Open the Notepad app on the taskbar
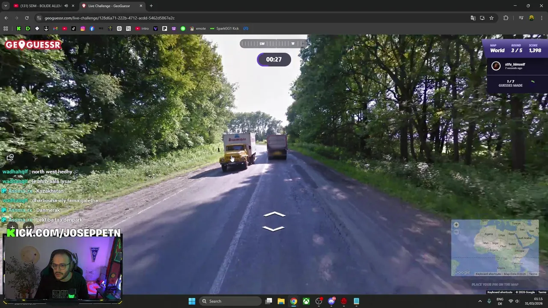 pyautogui.click(x=356, y=301)
